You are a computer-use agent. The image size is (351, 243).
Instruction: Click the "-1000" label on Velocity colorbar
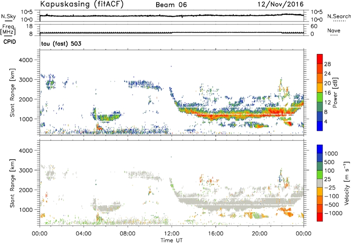point(333,213)
